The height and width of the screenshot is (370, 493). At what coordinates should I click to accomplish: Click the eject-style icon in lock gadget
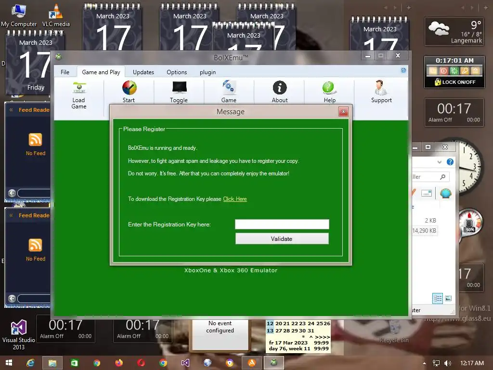(475, 71)
